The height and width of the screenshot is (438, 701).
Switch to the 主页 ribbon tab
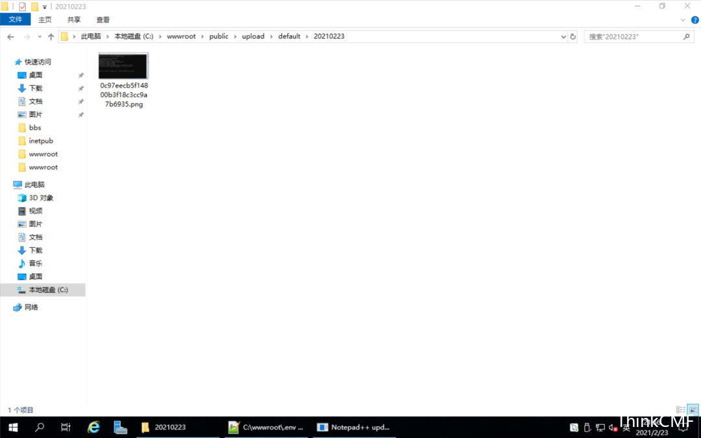pos(45,19)
